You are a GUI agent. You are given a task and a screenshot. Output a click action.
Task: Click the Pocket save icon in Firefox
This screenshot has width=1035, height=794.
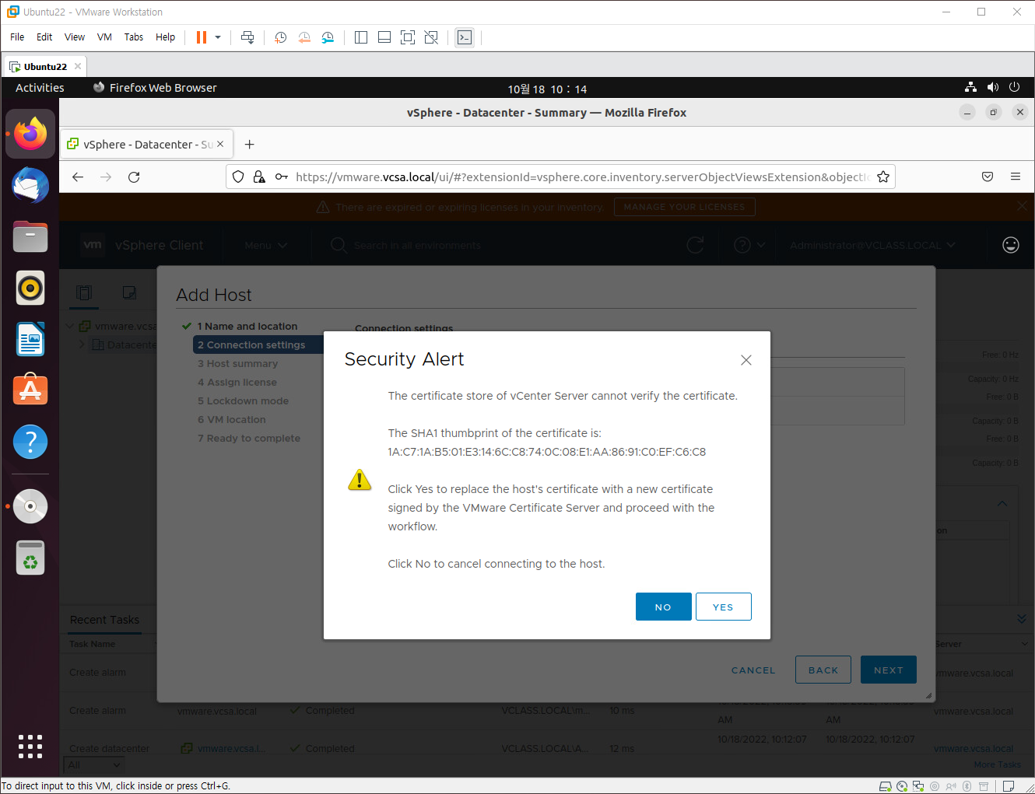[988, 177]
